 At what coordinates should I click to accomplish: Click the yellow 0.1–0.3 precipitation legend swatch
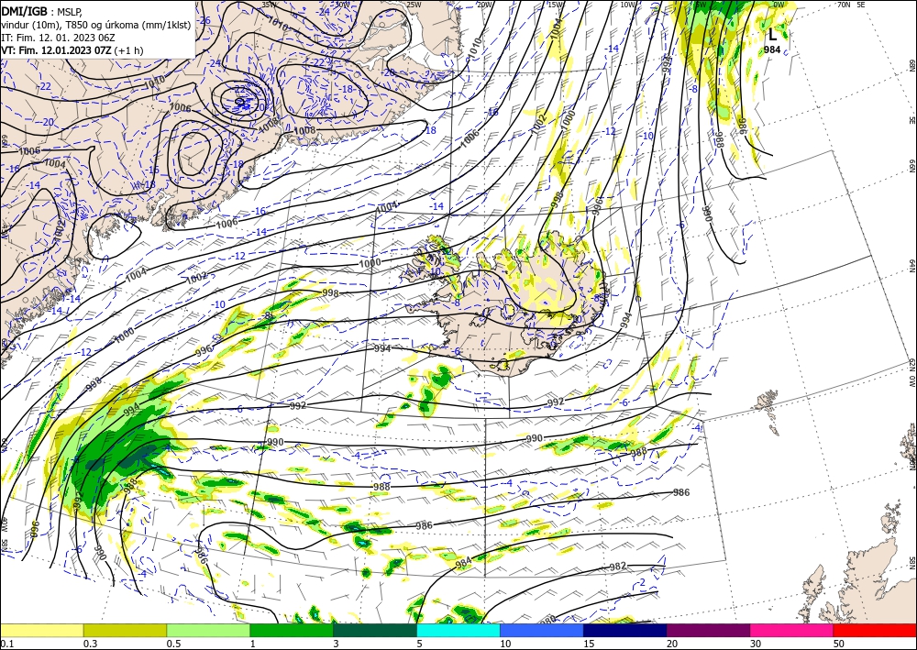(x=41, y=630)
